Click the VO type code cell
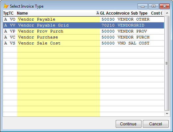 [13, 19]
